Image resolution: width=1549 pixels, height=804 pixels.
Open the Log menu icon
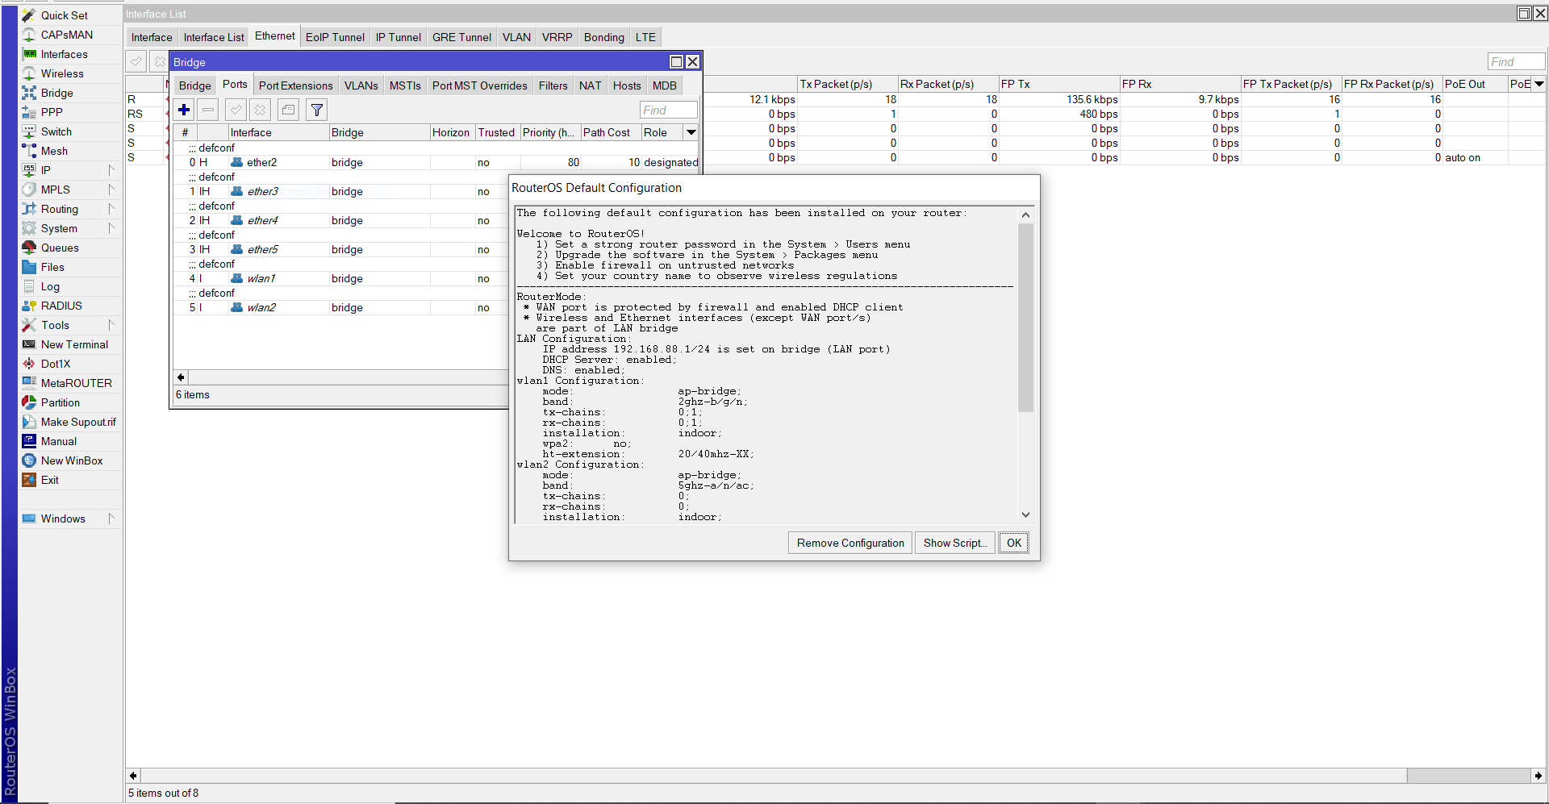[x=29, y=286]
